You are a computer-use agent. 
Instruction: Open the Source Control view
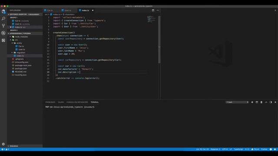[x=3, y=26]
